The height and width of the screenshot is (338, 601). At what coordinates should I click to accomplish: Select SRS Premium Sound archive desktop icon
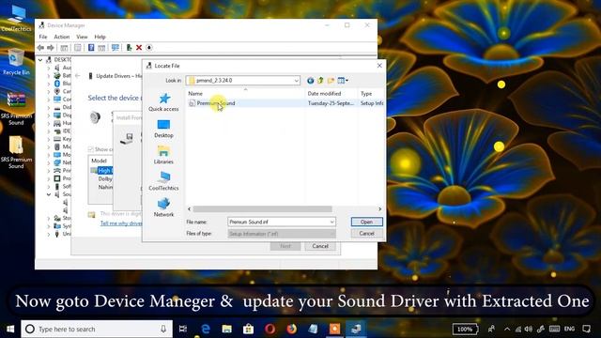pos(16,109)
